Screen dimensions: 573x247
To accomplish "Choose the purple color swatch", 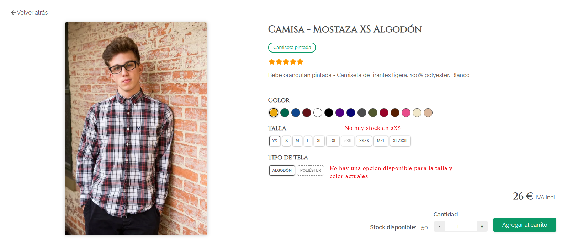I will [x=340, y=113].
